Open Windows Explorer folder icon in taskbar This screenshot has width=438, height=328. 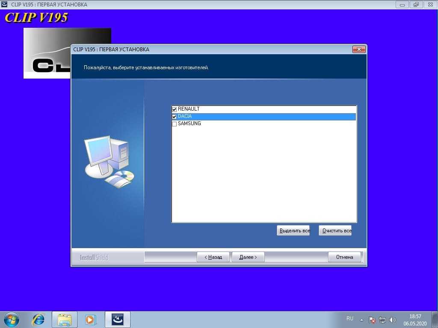[x=65, y=319]
